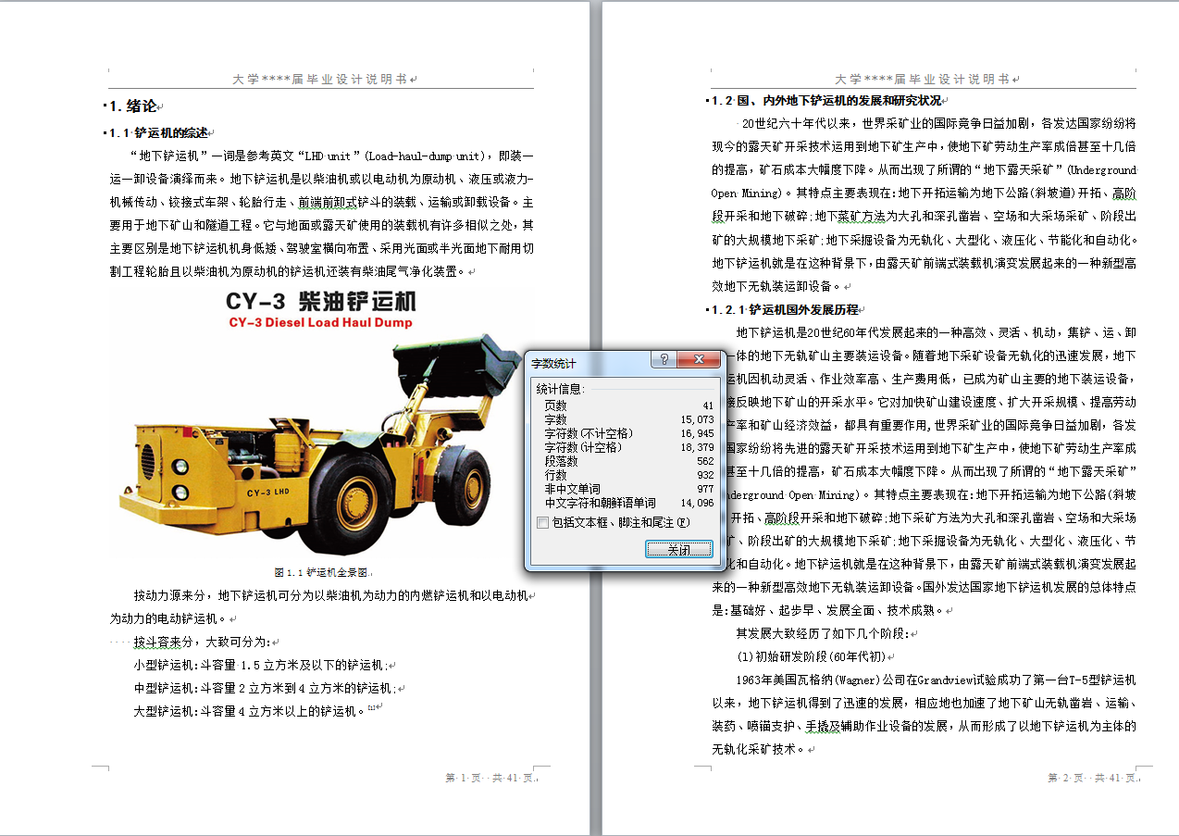Click the CY-3 柴油铲运机 loader image
Viewport: 1179px width, 836px height.
[x=320, y=421]
